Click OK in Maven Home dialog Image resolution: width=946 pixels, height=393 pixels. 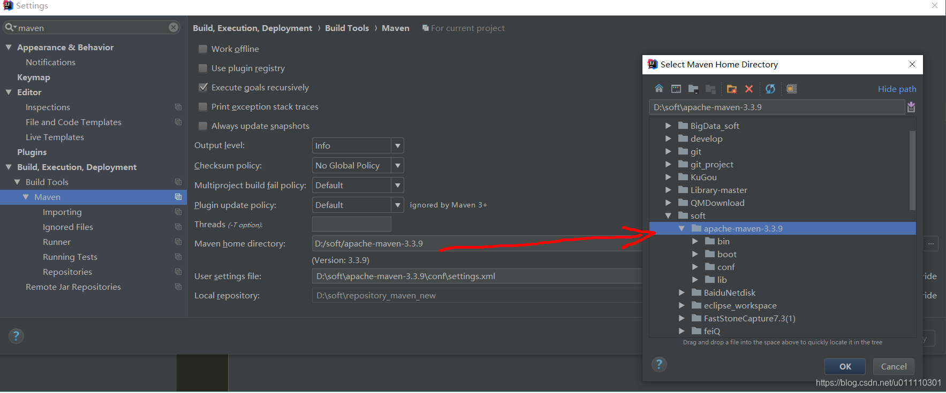tap(845, 366)
